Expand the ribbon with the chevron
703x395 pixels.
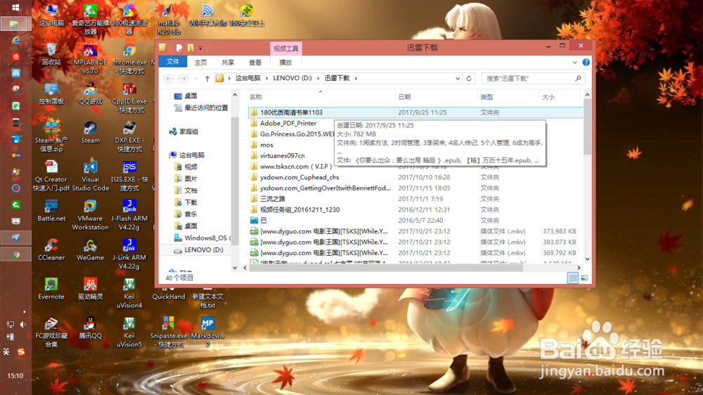[x=575, y=63]
